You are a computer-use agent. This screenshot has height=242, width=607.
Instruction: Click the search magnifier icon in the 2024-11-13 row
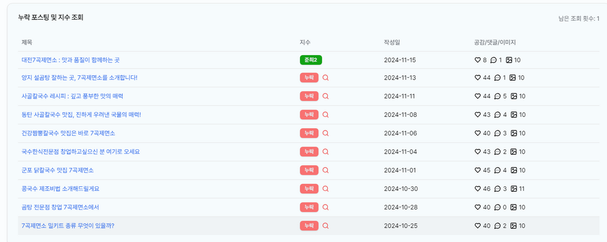pos(325,78)
